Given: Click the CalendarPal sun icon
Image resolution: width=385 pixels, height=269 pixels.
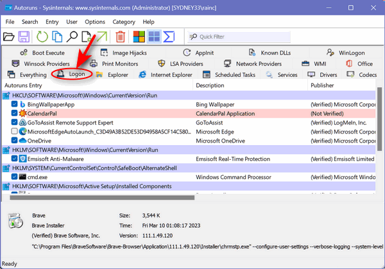Looking at the screenshot, I should point(22,113).
